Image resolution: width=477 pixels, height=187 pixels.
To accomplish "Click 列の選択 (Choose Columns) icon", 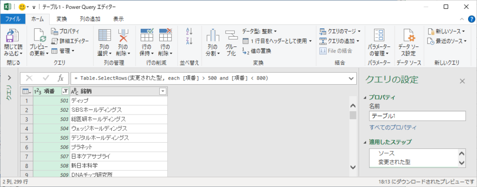I will 105,35.
